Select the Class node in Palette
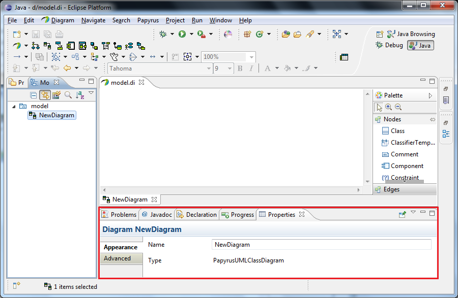458x298 pixels. coord(397,131)
